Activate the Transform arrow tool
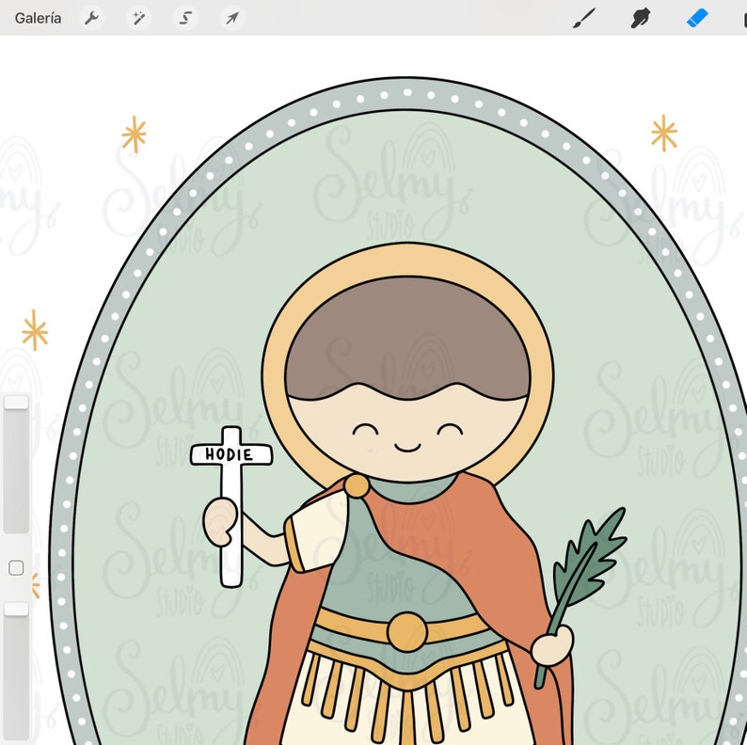The width and height of the screenshot is (747, 745). [x=232, y=18]
